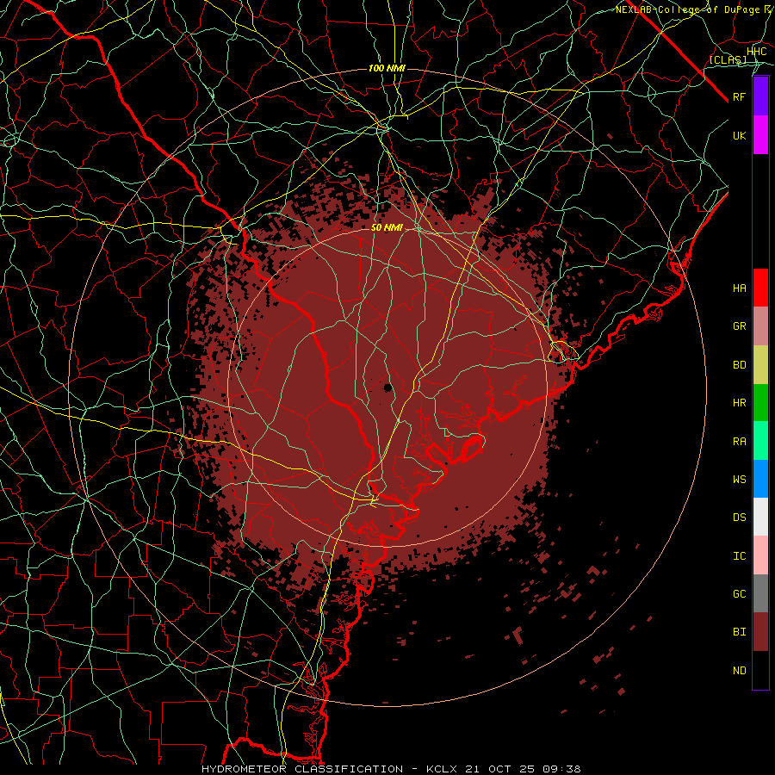Image resolution: width=775 pixels, height=775 pixels.
Task: Click the HYDROMETEOR CLASSIFICATION title text
Action: (302, 769)
